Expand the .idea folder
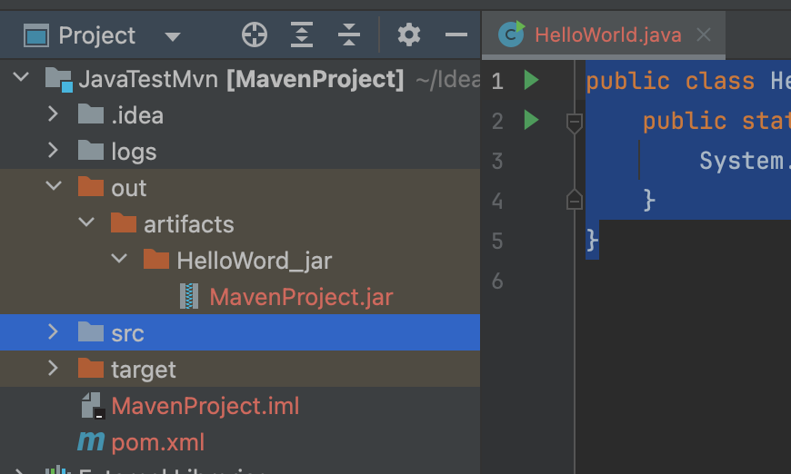The image size is (791, 474). point(53,114)
